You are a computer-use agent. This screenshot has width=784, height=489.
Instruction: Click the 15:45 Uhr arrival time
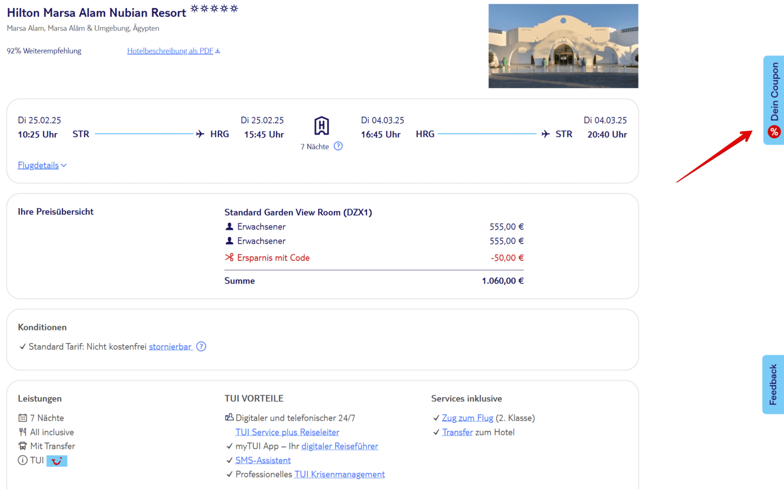[x=264, y=135]
